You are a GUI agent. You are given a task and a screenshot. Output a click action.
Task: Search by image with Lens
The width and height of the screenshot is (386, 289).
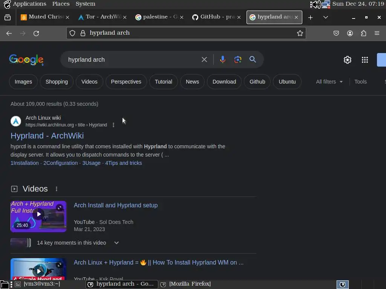click(x=237, y=59)
